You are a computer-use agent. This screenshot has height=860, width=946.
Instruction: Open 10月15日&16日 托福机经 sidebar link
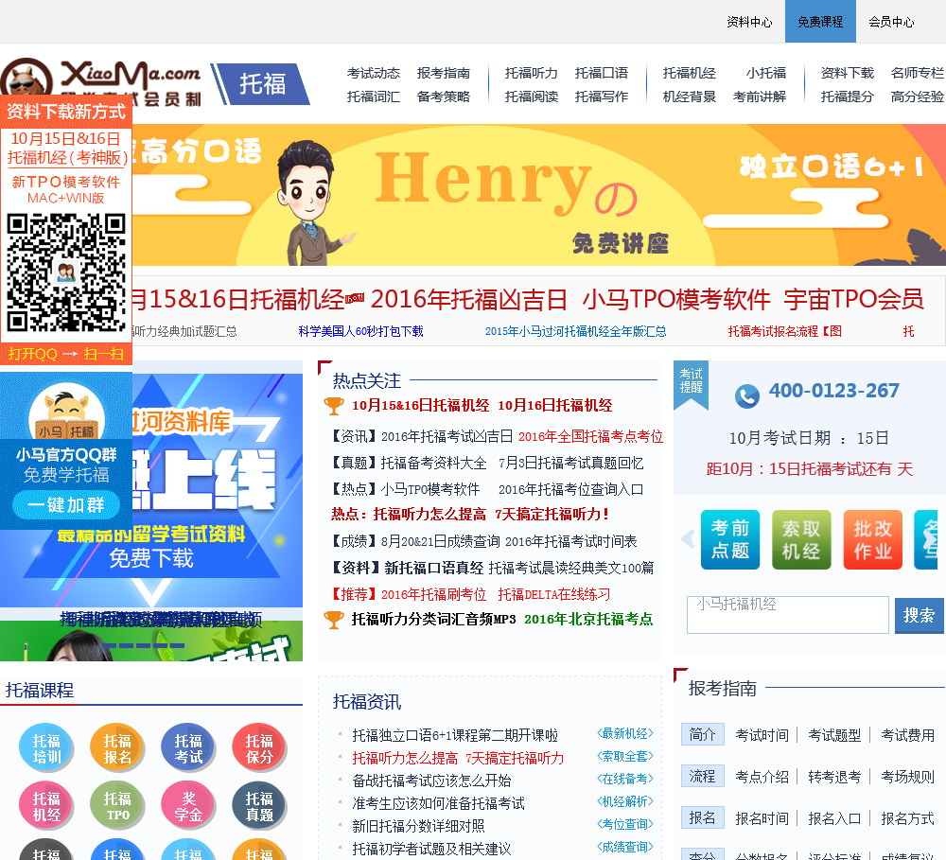point(67,149)
